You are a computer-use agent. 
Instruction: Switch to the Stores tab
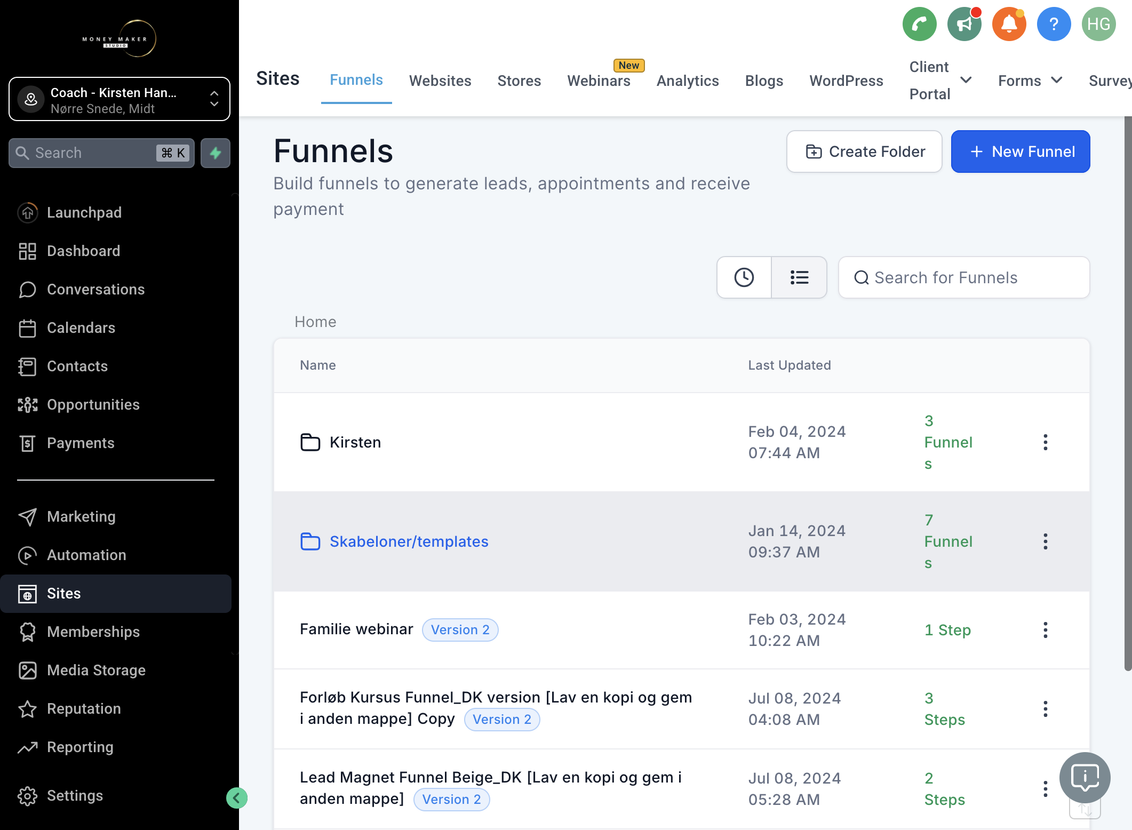519,81
